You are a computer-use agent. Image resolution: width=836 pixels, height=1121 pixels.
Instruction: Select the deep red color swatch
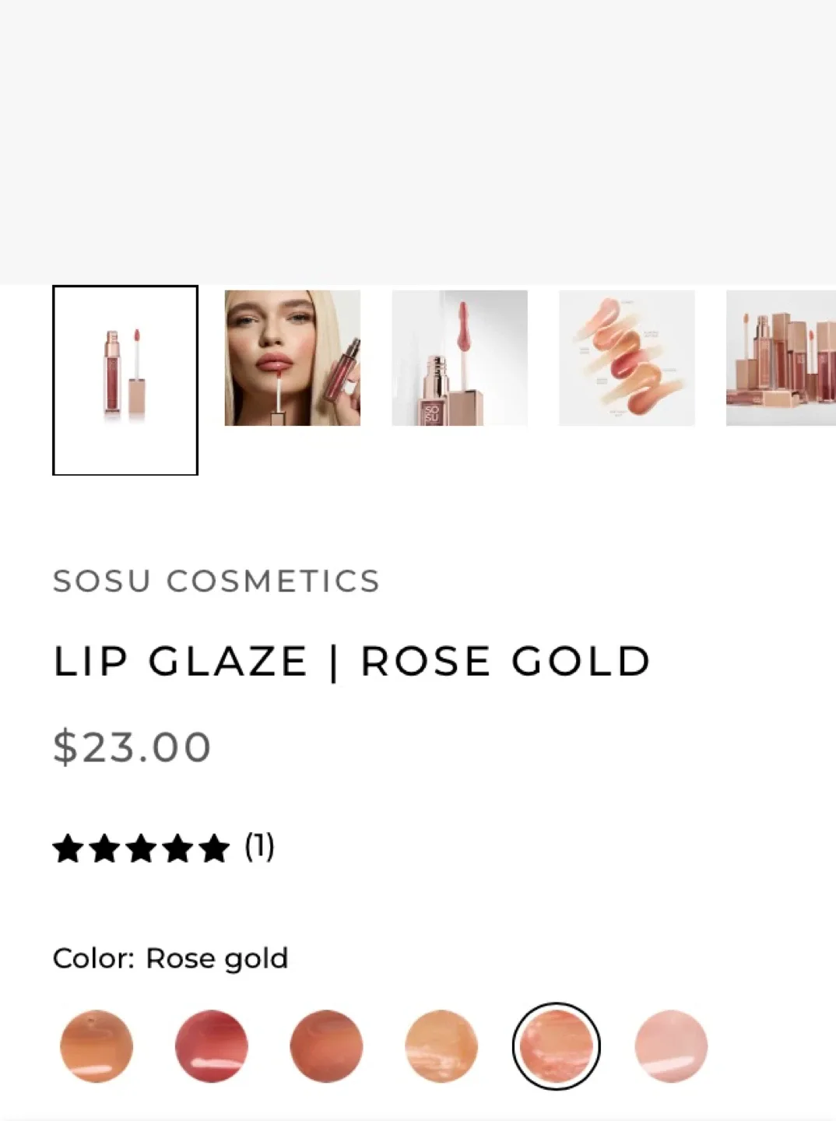point(212,1046)
